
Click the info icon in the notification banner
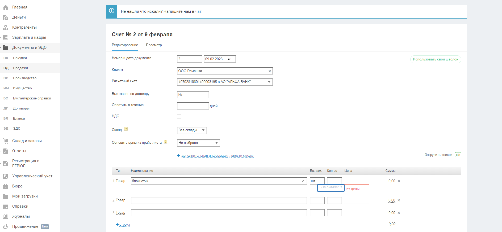(112, 11)
